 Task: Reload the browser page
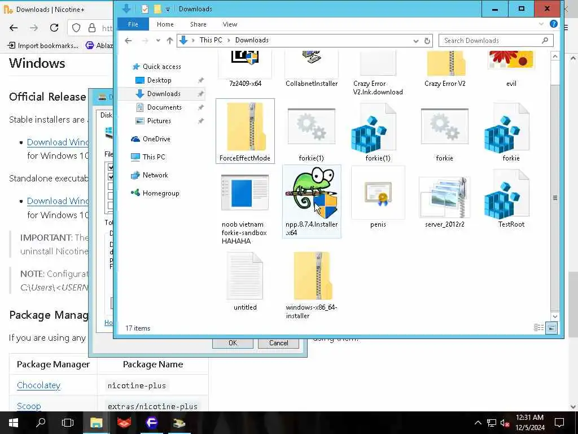(54, 28)
